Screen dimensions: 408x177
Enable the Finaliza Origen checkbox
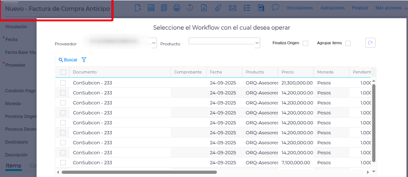(x=305, y=43)
